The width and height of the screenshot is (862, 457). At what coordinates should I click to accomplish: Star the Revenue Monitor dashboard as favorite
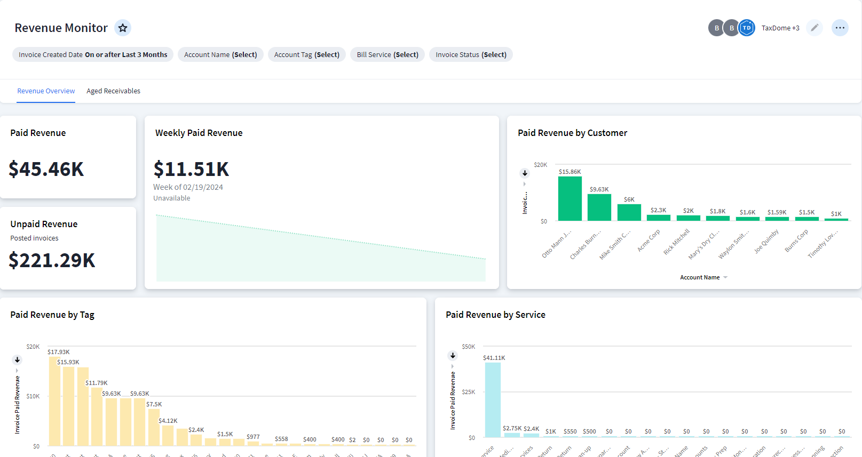(x=123, y=28)
